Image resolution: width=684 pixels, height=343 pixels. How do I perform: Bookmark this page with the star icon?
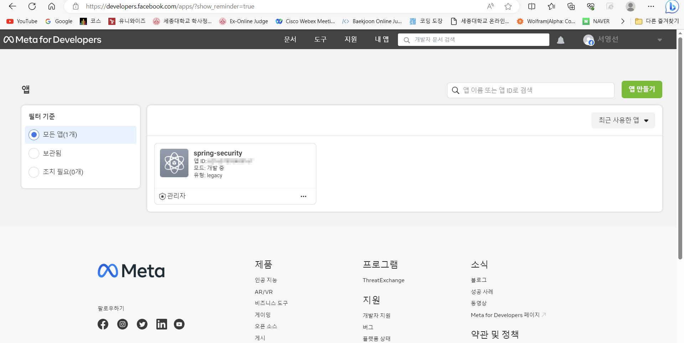pyautogui.click(x=508, y=6)
